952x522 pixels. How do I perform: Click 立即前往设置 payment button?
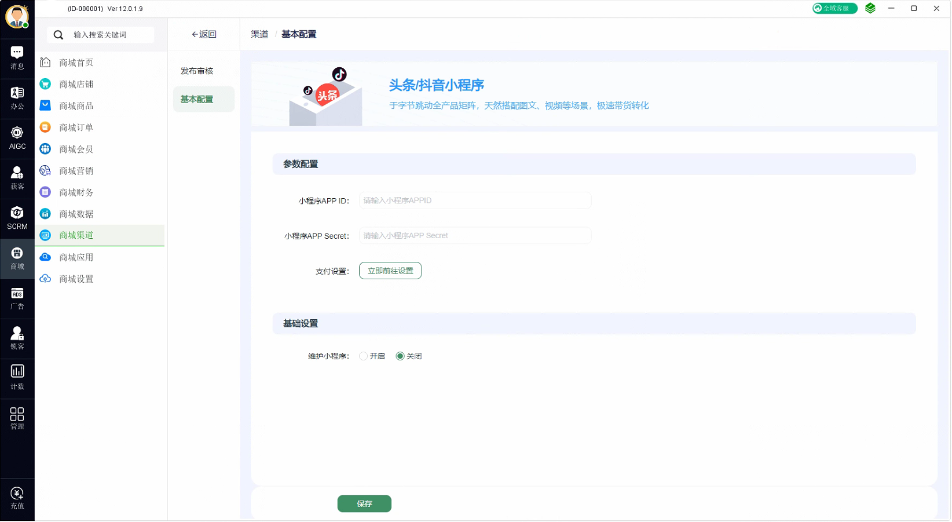tap(390, 271)
